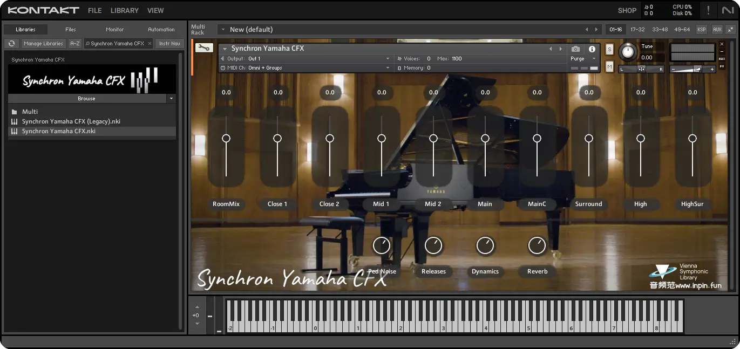The height and width of the screenshot is (349, 740).
Task: Toggle the Mute M button
Action: (609, 66)
